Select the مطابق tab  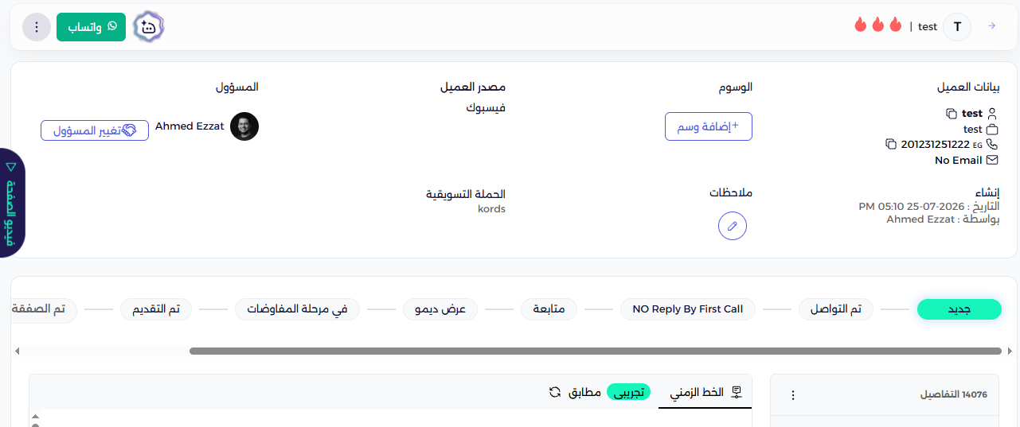(x=584, y=392)
